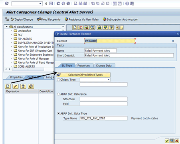This screenshot has height=144, width=180.
Task: Open layout selection dropdown in list toolbar
Action: (119, 27)
